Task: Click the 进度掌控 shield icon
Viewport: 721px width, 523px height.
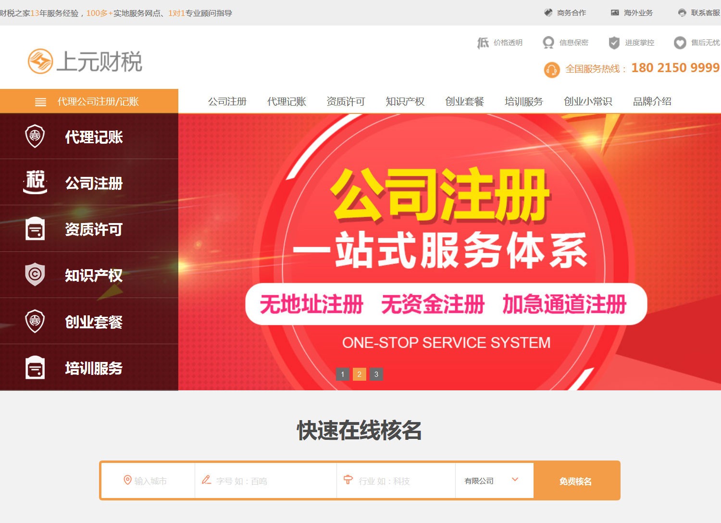Action: pos(614,43)
